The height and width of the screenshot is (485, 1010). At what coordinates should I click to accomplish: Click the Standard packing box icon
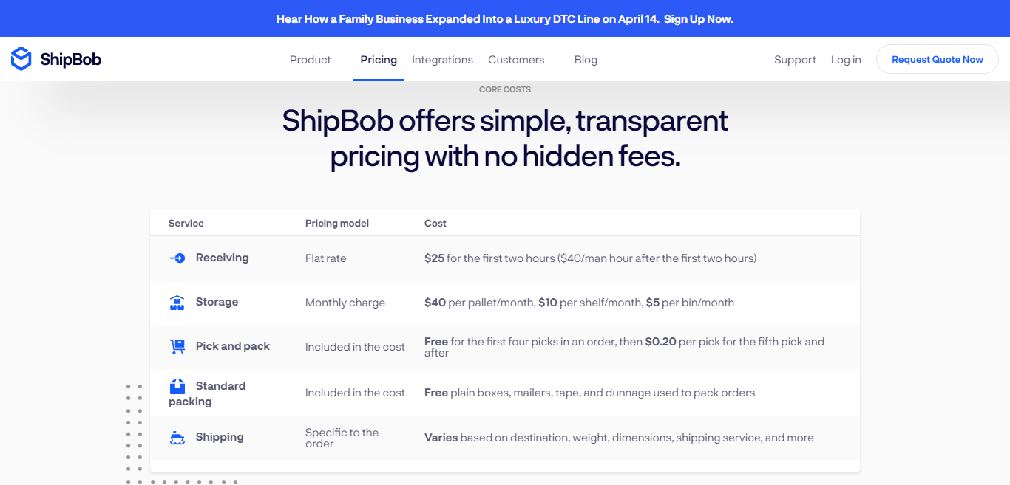[x=177, y=386]
